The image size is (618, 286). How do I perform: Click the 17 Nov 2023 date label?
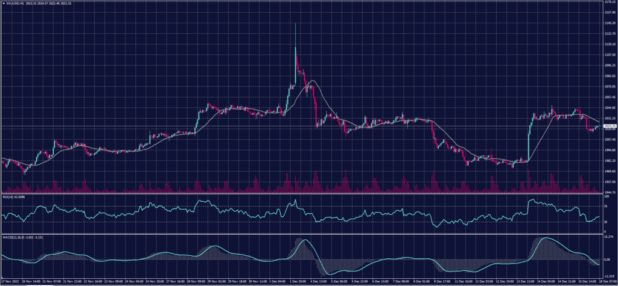click(x=10, y=281)
